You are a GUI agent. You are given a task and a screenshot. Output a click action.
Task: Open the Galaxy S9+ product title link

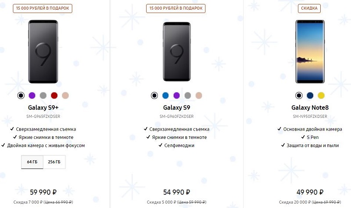point(43,107)
